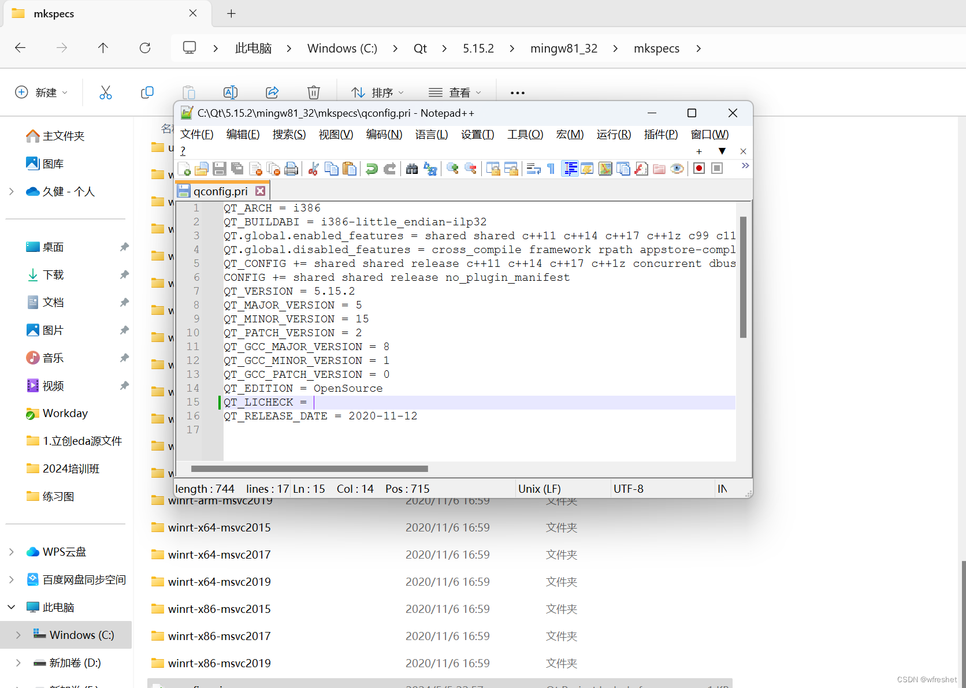This screenshot has width=966, height=688.
Task: Record a macro in Notepad++
Action: [699, 168]
